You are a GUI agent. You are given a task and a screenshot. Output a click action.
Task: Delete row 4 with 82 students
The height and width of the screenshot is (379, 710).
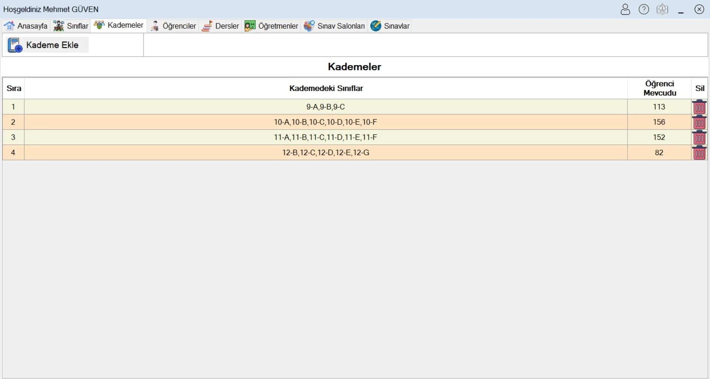[699, 153]
